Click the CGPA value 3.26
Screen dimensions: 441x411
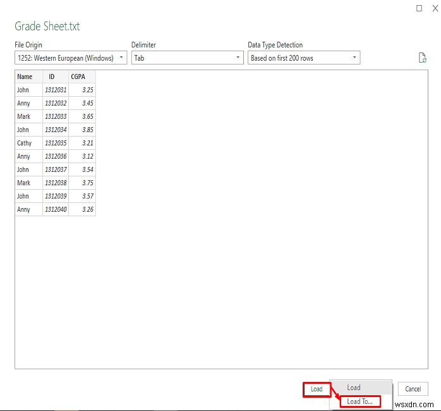click(82, 209)
